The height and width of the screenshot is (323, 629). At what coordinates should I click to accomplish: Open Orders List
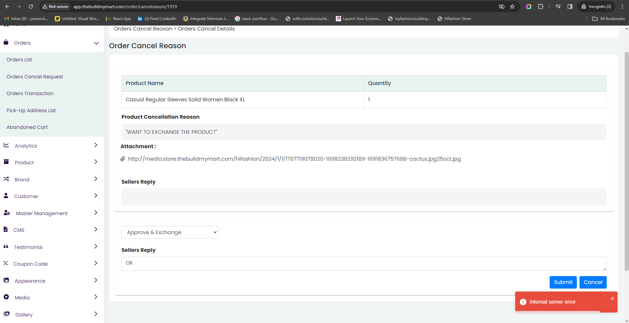[x=19, y=60]
